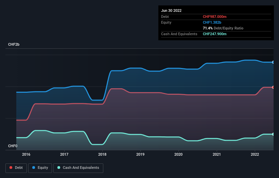Toggle the Equity series legend button
This screenshot has width=279, height=178.
tap(40, 168)
